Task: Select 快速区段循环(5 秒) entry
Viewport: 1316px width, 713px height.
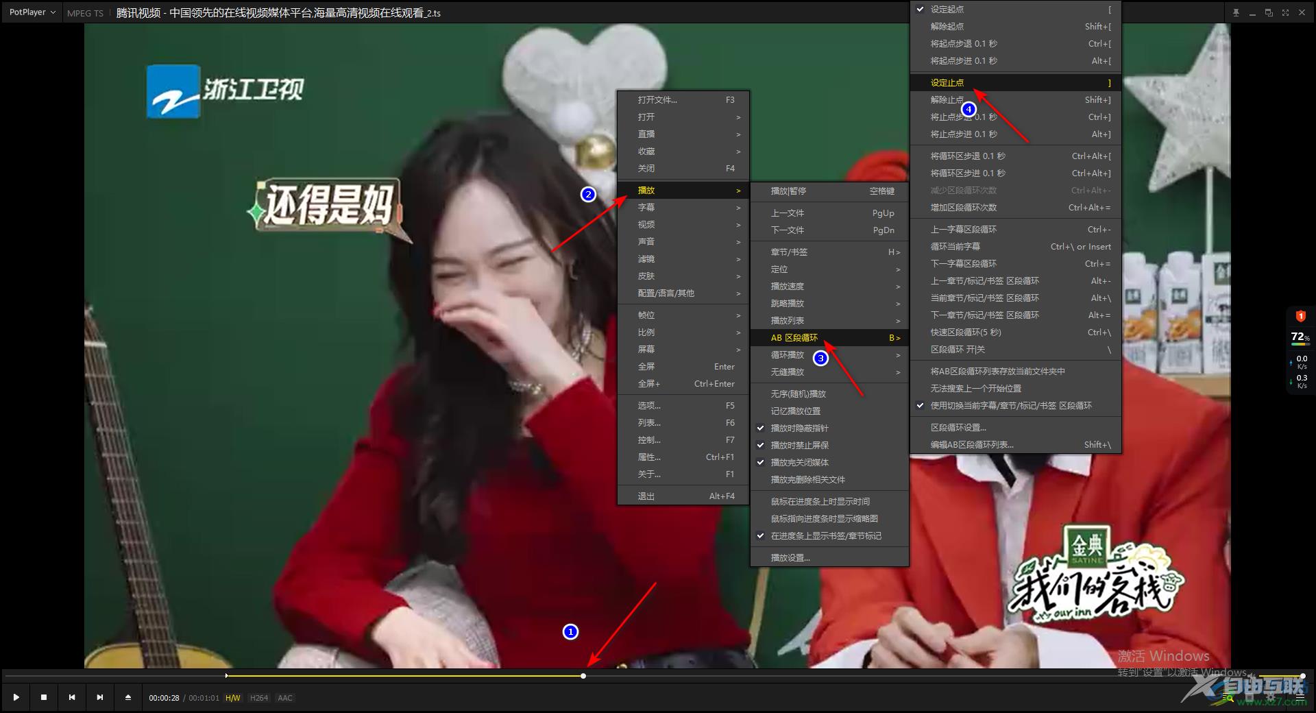Action: [1016, 332]
